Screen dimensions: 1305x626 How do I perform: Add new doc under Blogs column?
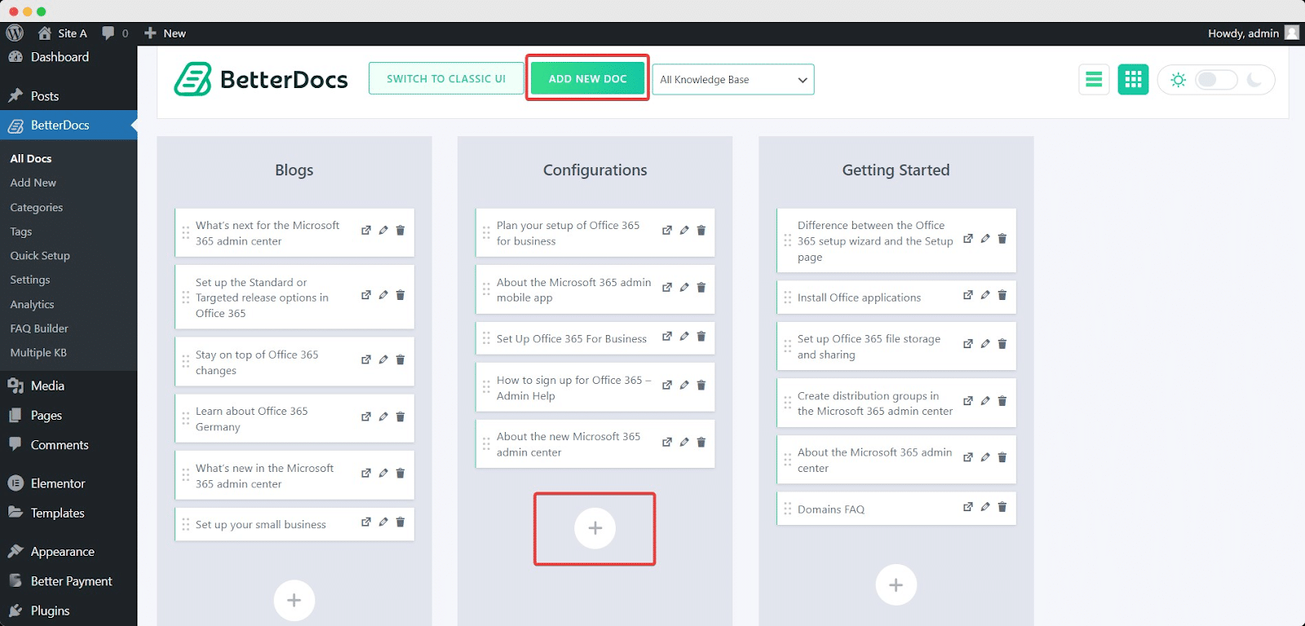click(294, 601)
